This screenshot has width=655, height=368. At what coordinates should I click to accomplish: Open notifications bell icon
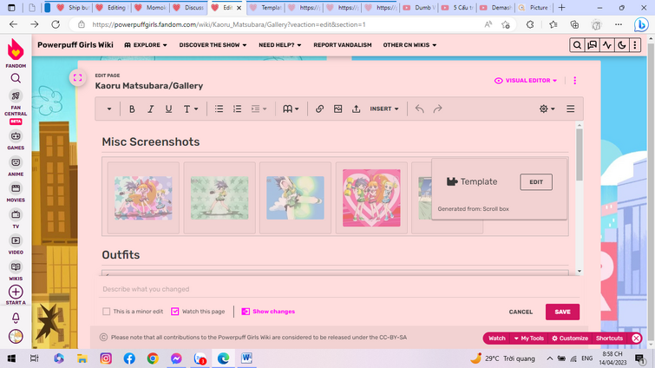(16, 319)
